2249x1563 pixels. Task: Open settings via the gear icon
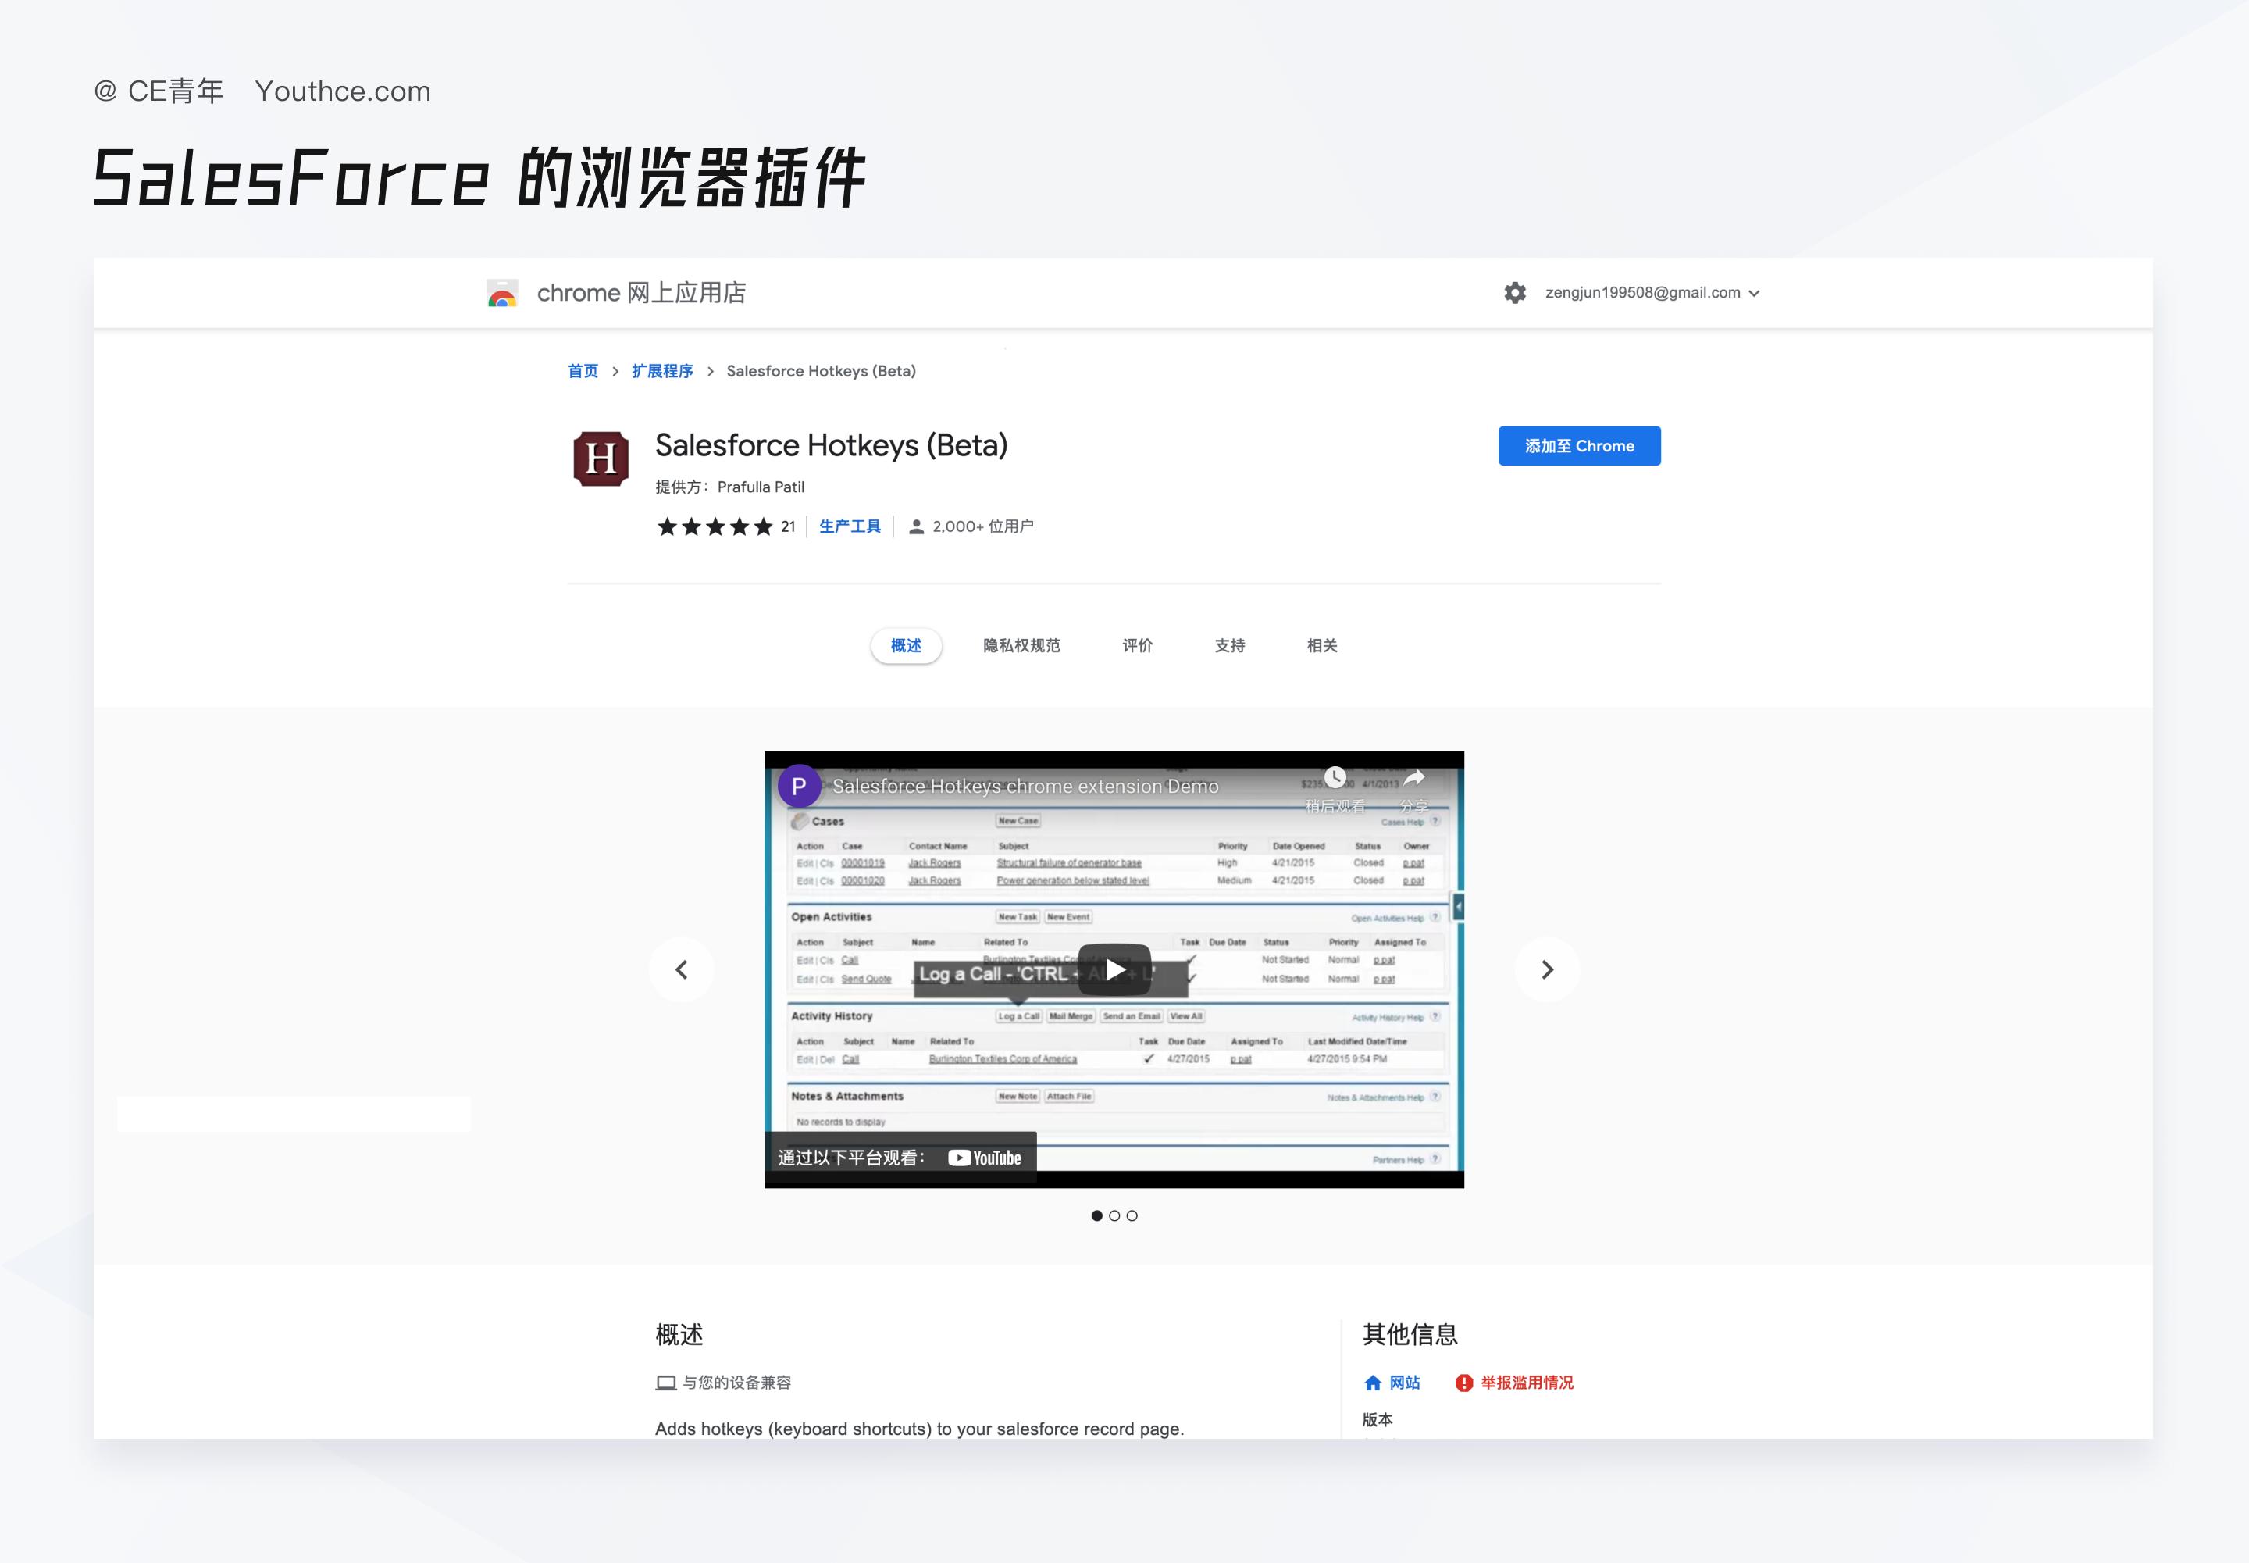coord(1515,293)
